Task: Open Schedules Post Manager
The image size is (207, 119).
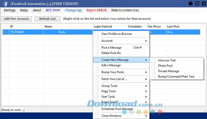Action: click(121, 109)
